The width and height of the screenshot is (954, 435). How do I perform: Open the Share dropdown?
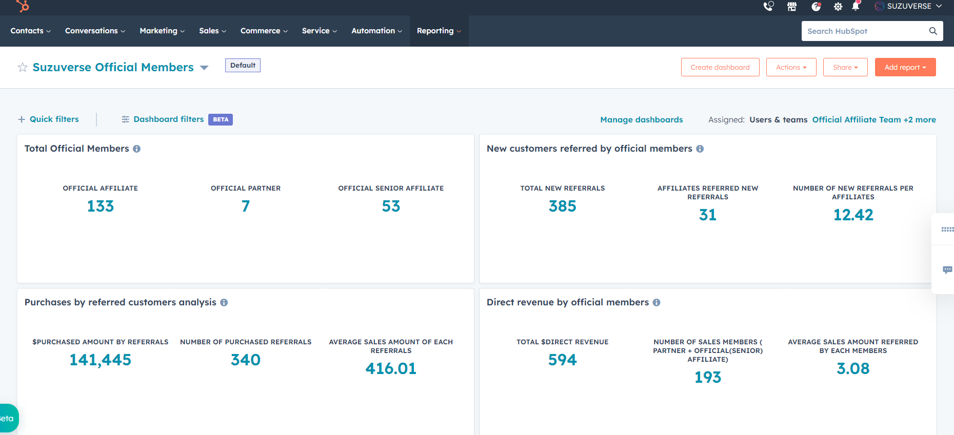click(x=845, y=67)
